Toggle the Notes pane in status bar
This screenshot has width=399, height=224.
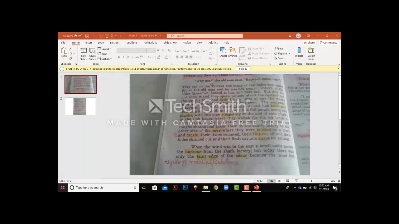(258, 181)
